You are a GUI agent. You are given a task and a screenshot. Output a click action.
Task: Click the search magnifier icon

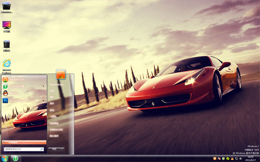(x=42, y=149)
